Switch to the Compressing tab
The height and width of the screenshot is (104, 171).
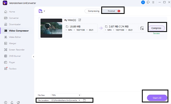[94, 11]
